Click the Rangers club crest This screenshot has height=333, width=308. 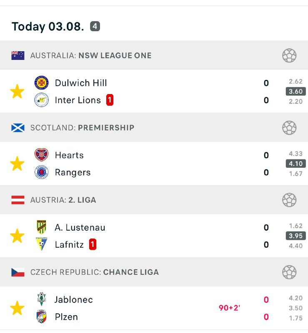coord(41,172)
